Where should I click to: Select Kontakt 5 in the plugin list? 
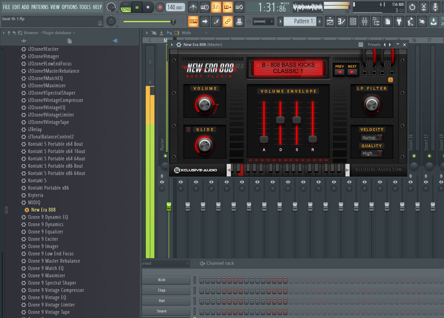click(37, 181)
